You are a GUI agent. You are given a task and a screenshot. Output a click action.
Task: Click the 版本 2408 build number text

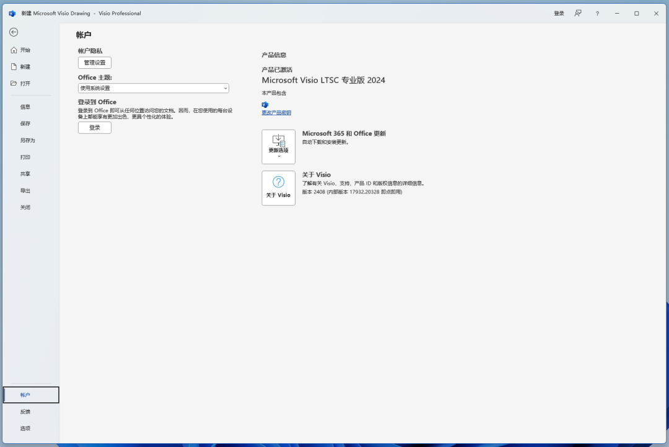click(352, 192)
